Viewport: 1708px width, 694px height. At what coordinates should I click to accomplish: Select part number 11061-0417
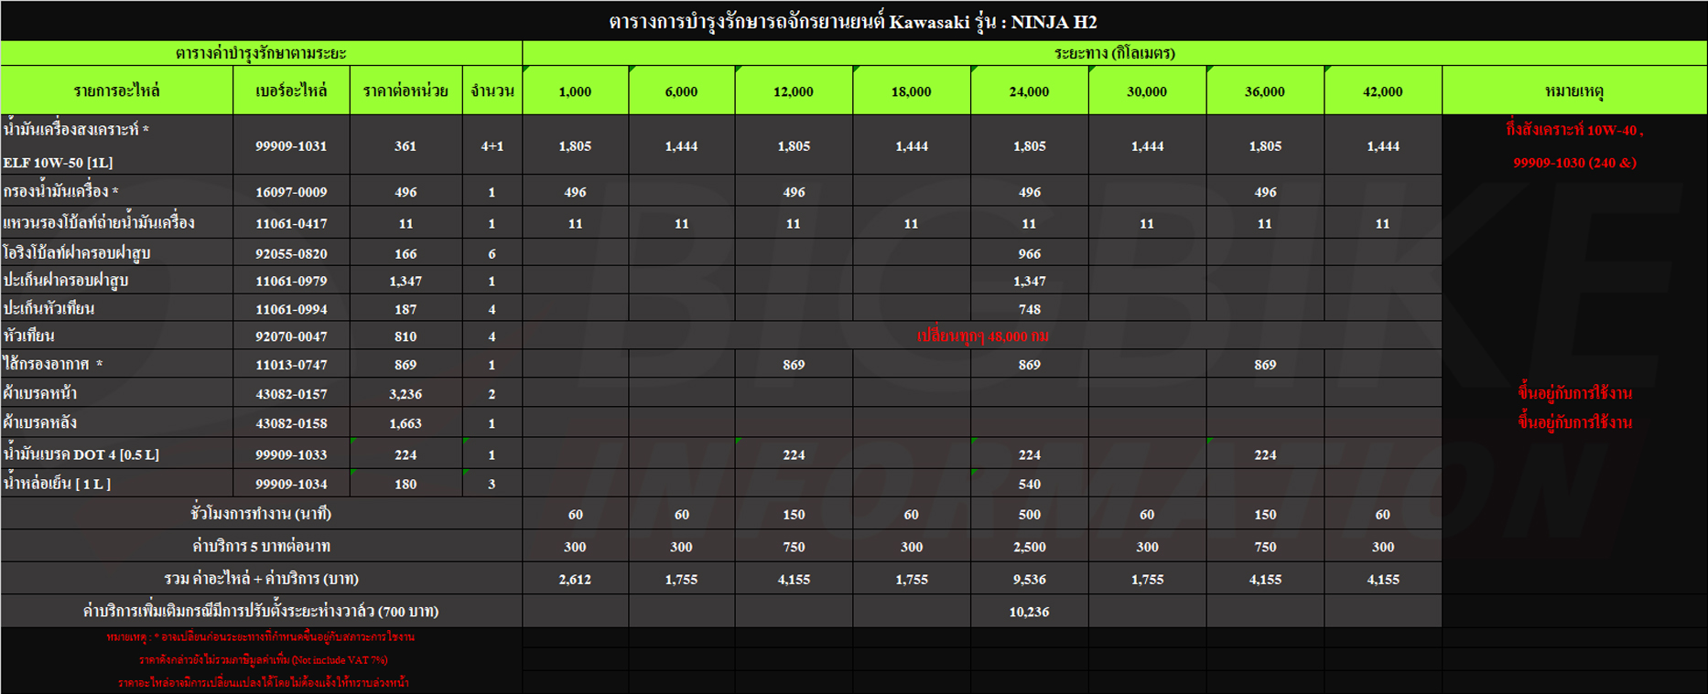pyautogui.click(x=291, y=223)
